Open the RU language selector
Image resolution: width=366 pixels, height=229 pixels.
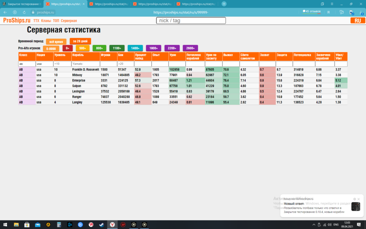(356, 21)
